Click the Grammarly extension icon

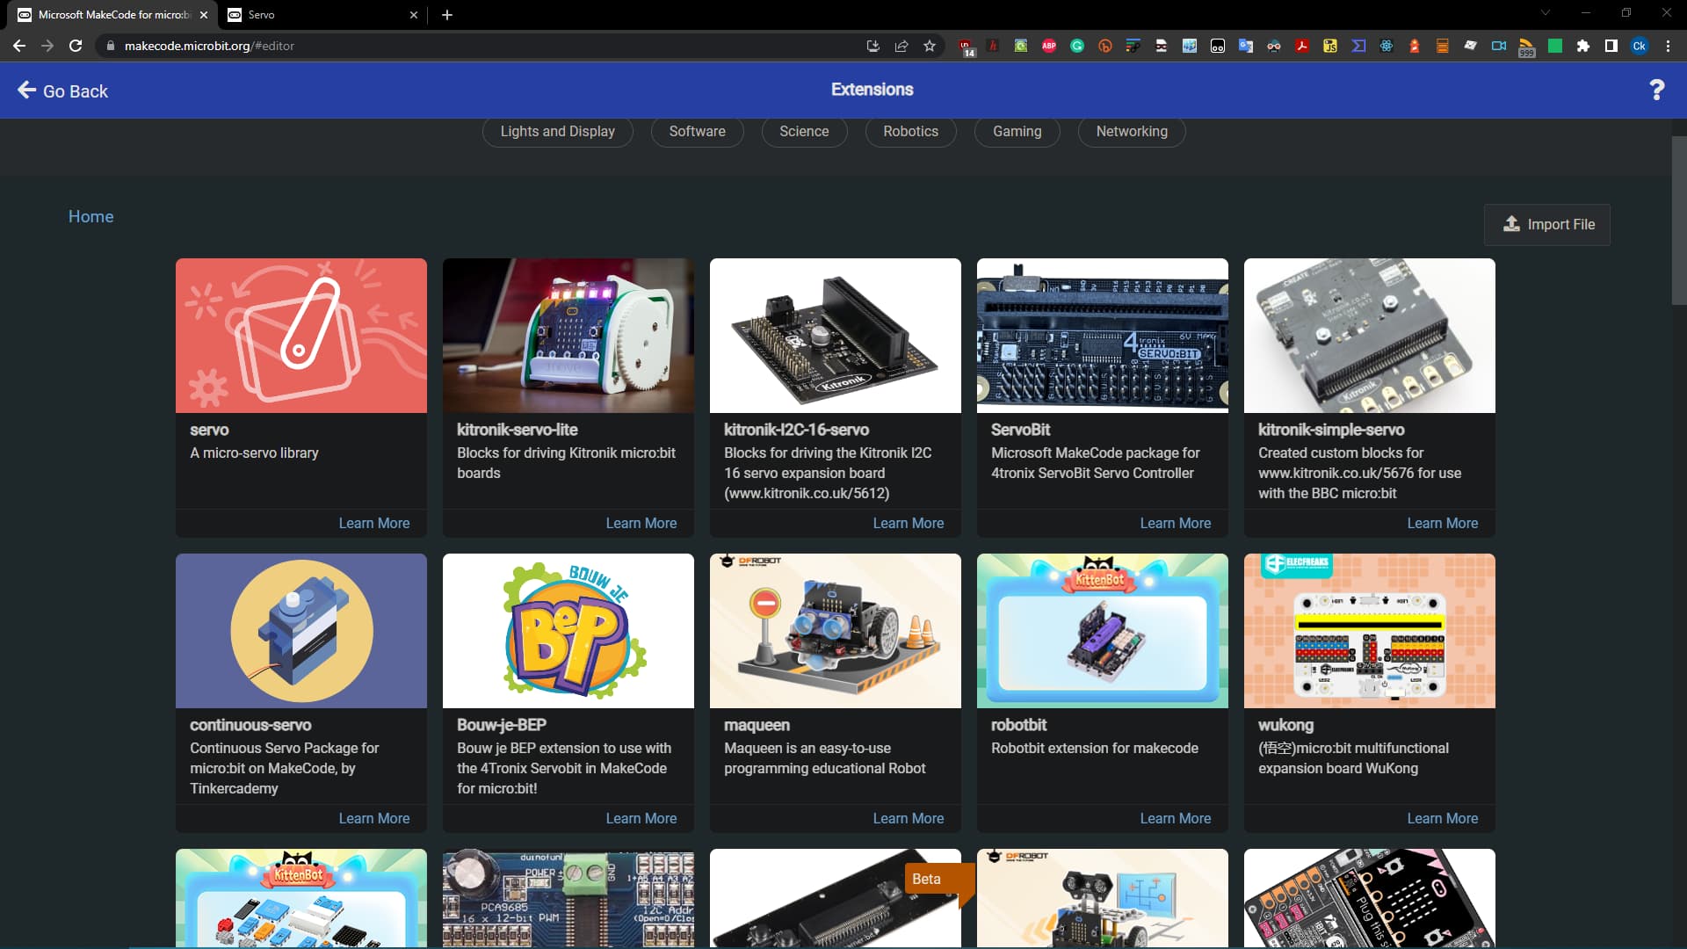click(x=1077, y=46)
